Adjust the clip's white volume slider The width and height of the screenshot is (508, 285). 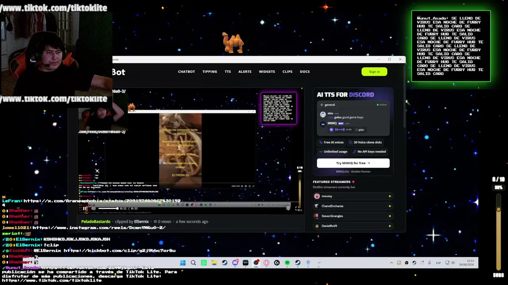click(x=108, y=208)
